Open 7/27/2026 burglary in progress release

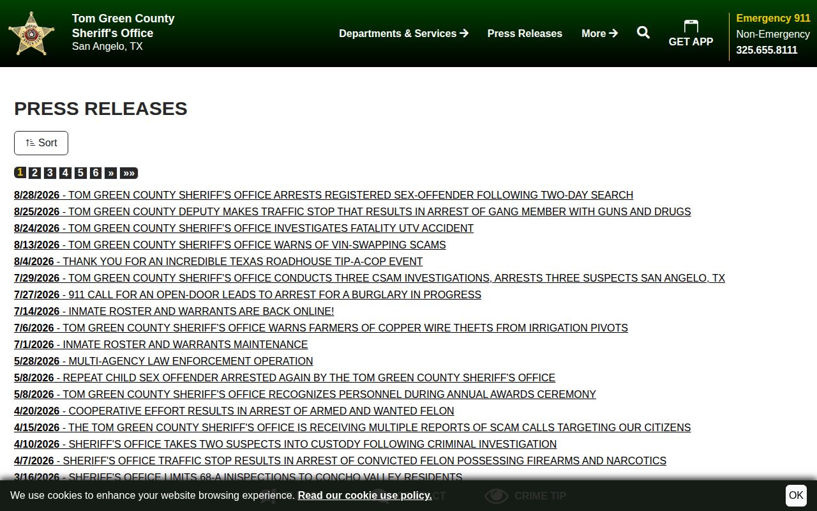(x=248, y=294)
